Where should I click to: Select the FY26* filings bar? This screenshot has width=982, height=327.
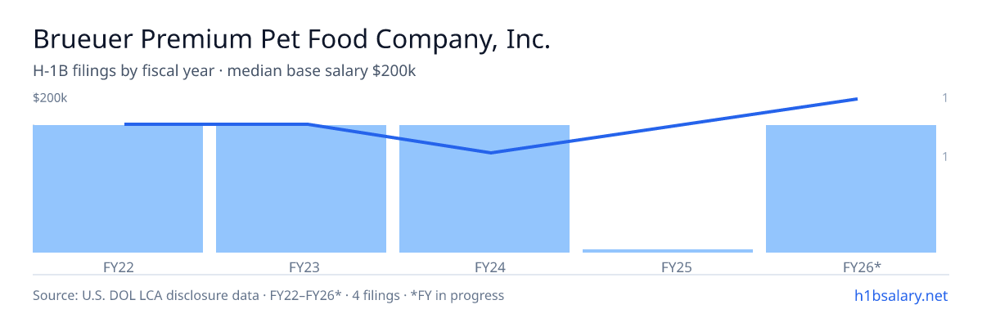tap(851, 189)
